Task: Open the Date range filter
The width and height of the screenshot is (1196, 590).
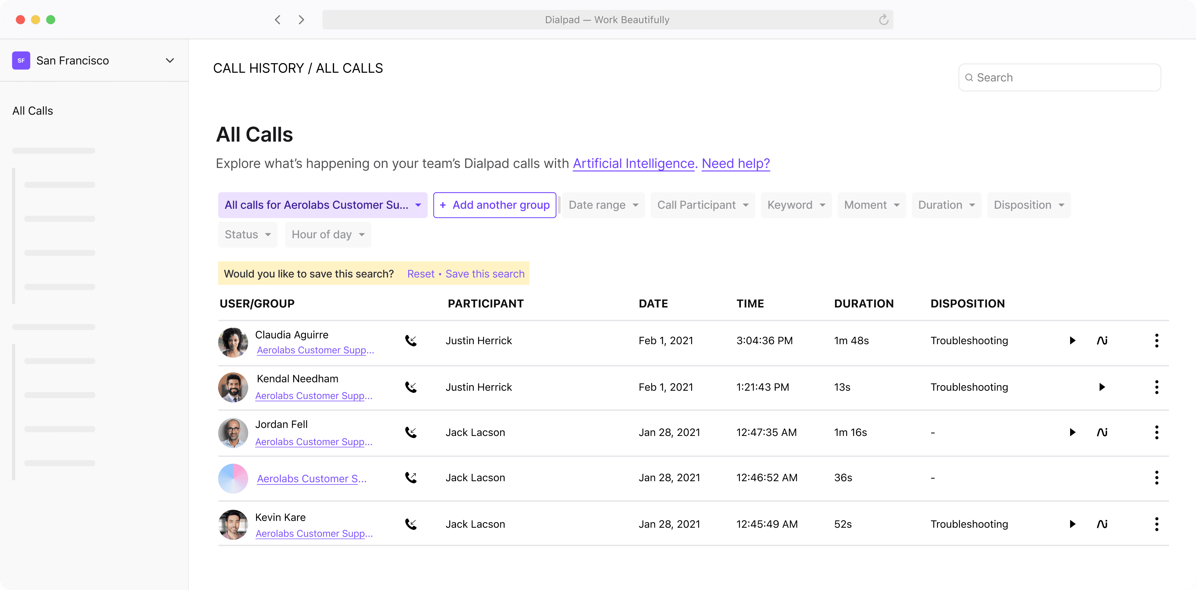Action: click(603, 205)
